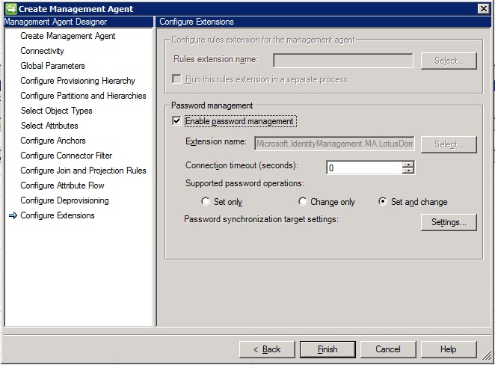Image resolution: width=495 pixels, height=365 pixels.
Task: Click the Connection timeout seconds field
Action: click(x=365, y=168)
